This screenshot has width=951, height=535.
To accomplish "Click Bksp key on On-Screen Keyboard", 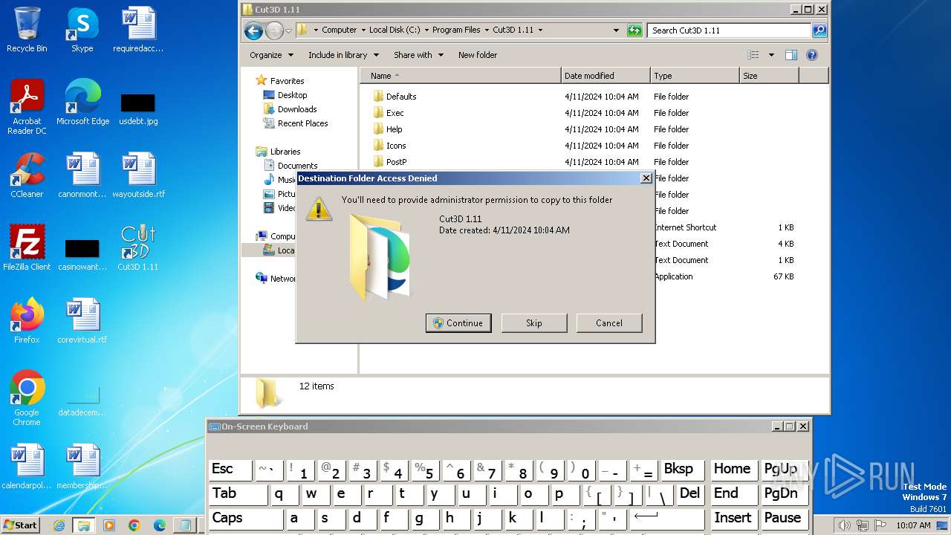I will [x=682, y=470].
